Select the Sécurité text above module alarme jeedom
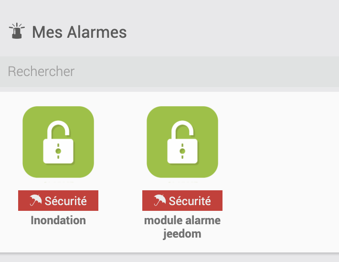The width and height of the screenshot is (339, 262). pos(190,201)
